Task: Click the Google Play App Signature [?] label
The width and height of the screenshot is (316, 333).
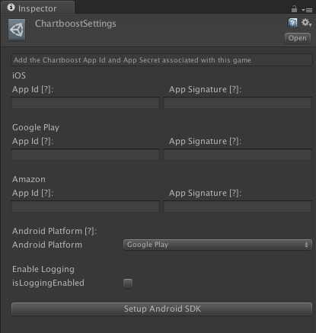Action: (x=205, y=141)
